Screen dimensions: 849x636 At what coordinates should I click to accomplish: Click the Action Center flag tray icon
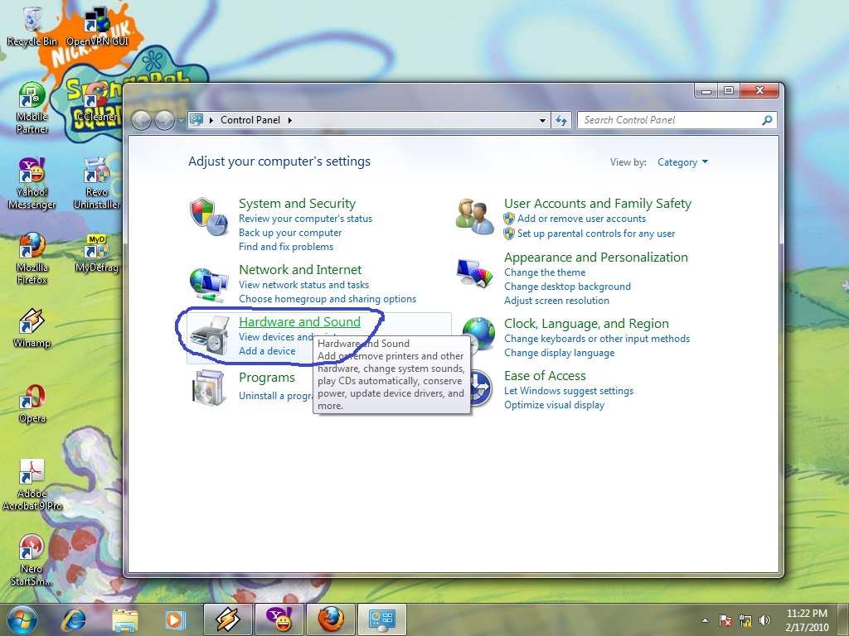(x=725, y=620)
